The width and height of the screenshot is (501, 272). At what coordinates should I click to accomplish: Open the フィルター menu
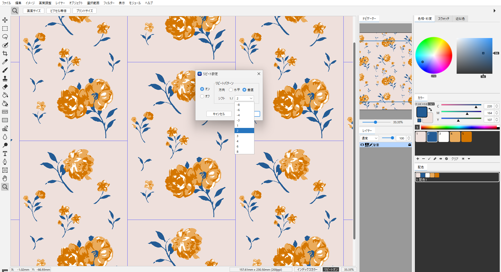(109, 3)
